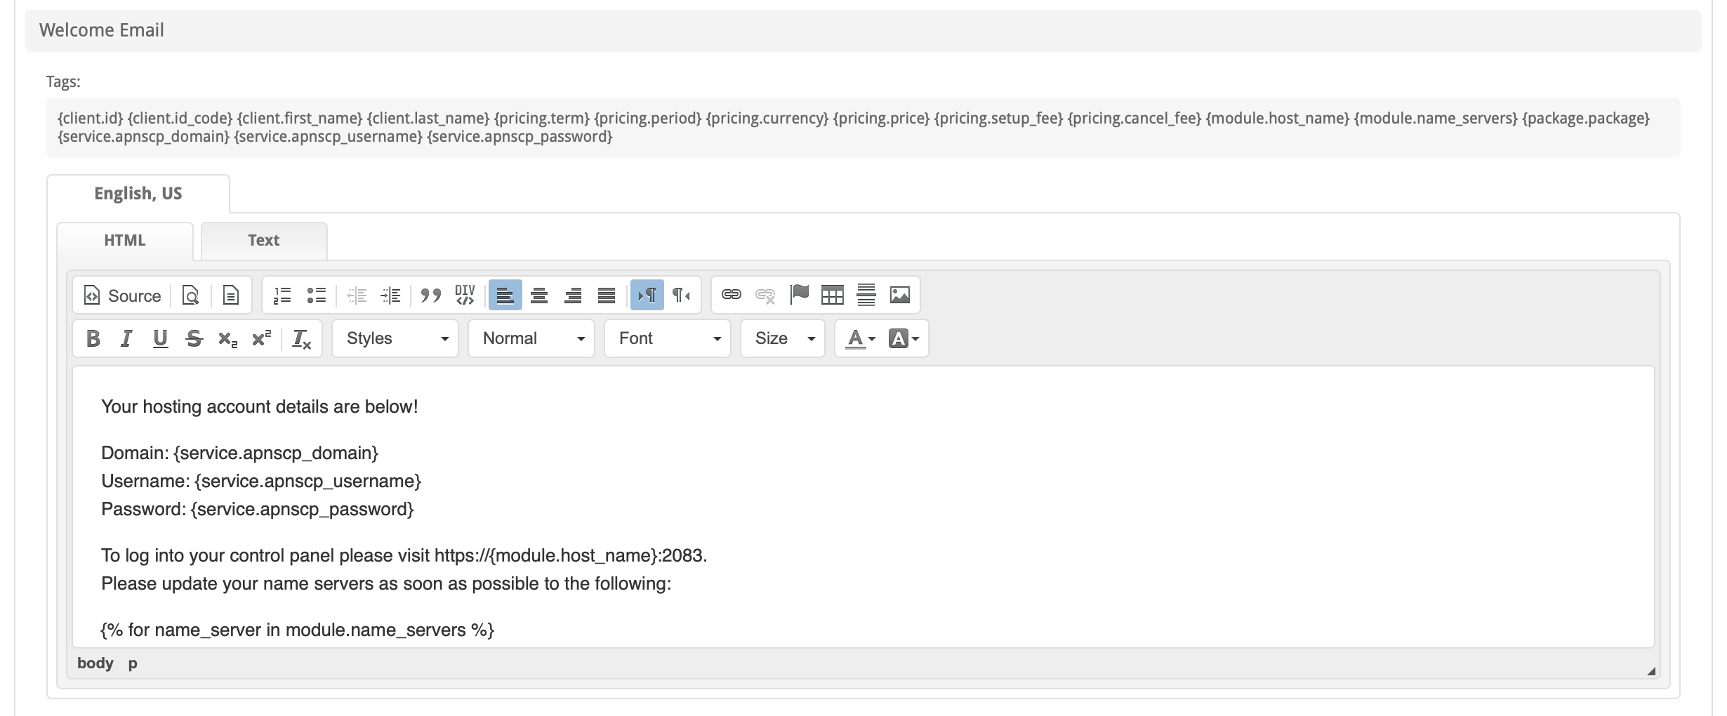Expand the Normal paragraph format dropdown

(531, 339)
